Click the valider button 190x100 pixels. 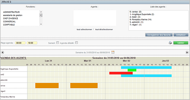[x=181, y=43]
